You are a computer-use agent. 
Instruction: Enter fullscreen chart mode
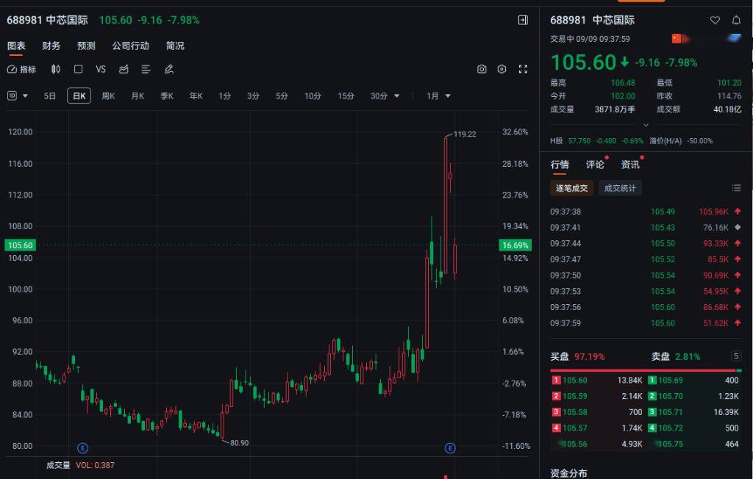click(x=523, y=69)
